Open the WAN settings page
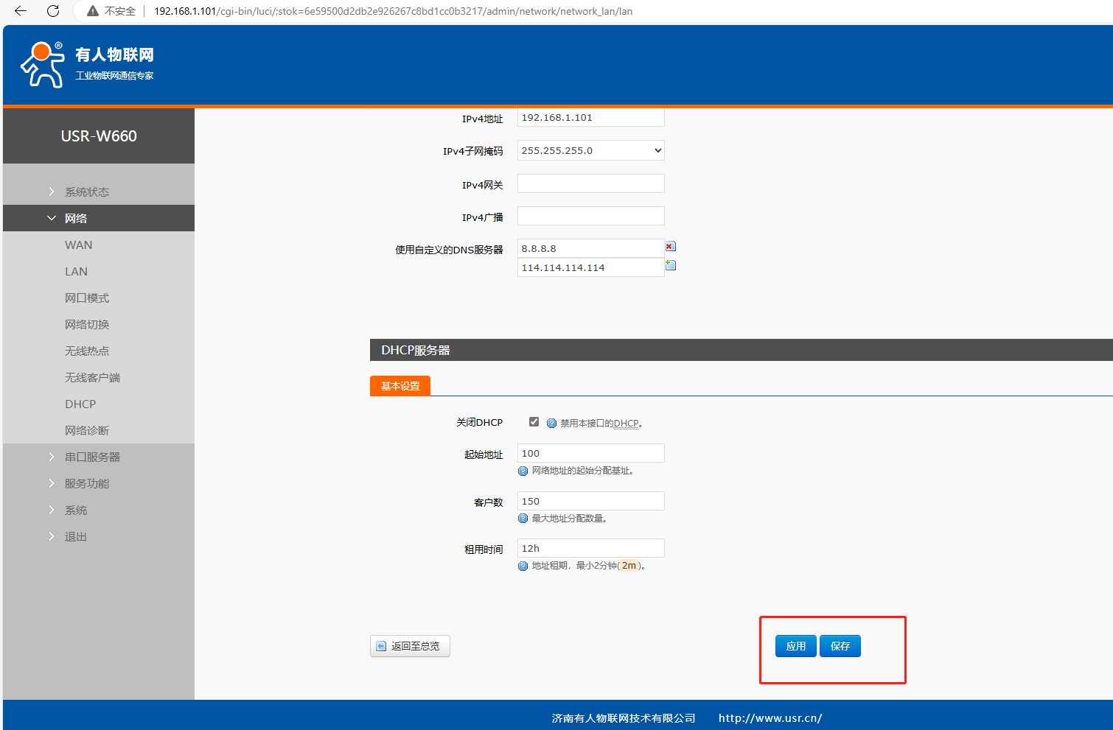The width and height of the screenshot is (1113, 730). tap(78, 245)
